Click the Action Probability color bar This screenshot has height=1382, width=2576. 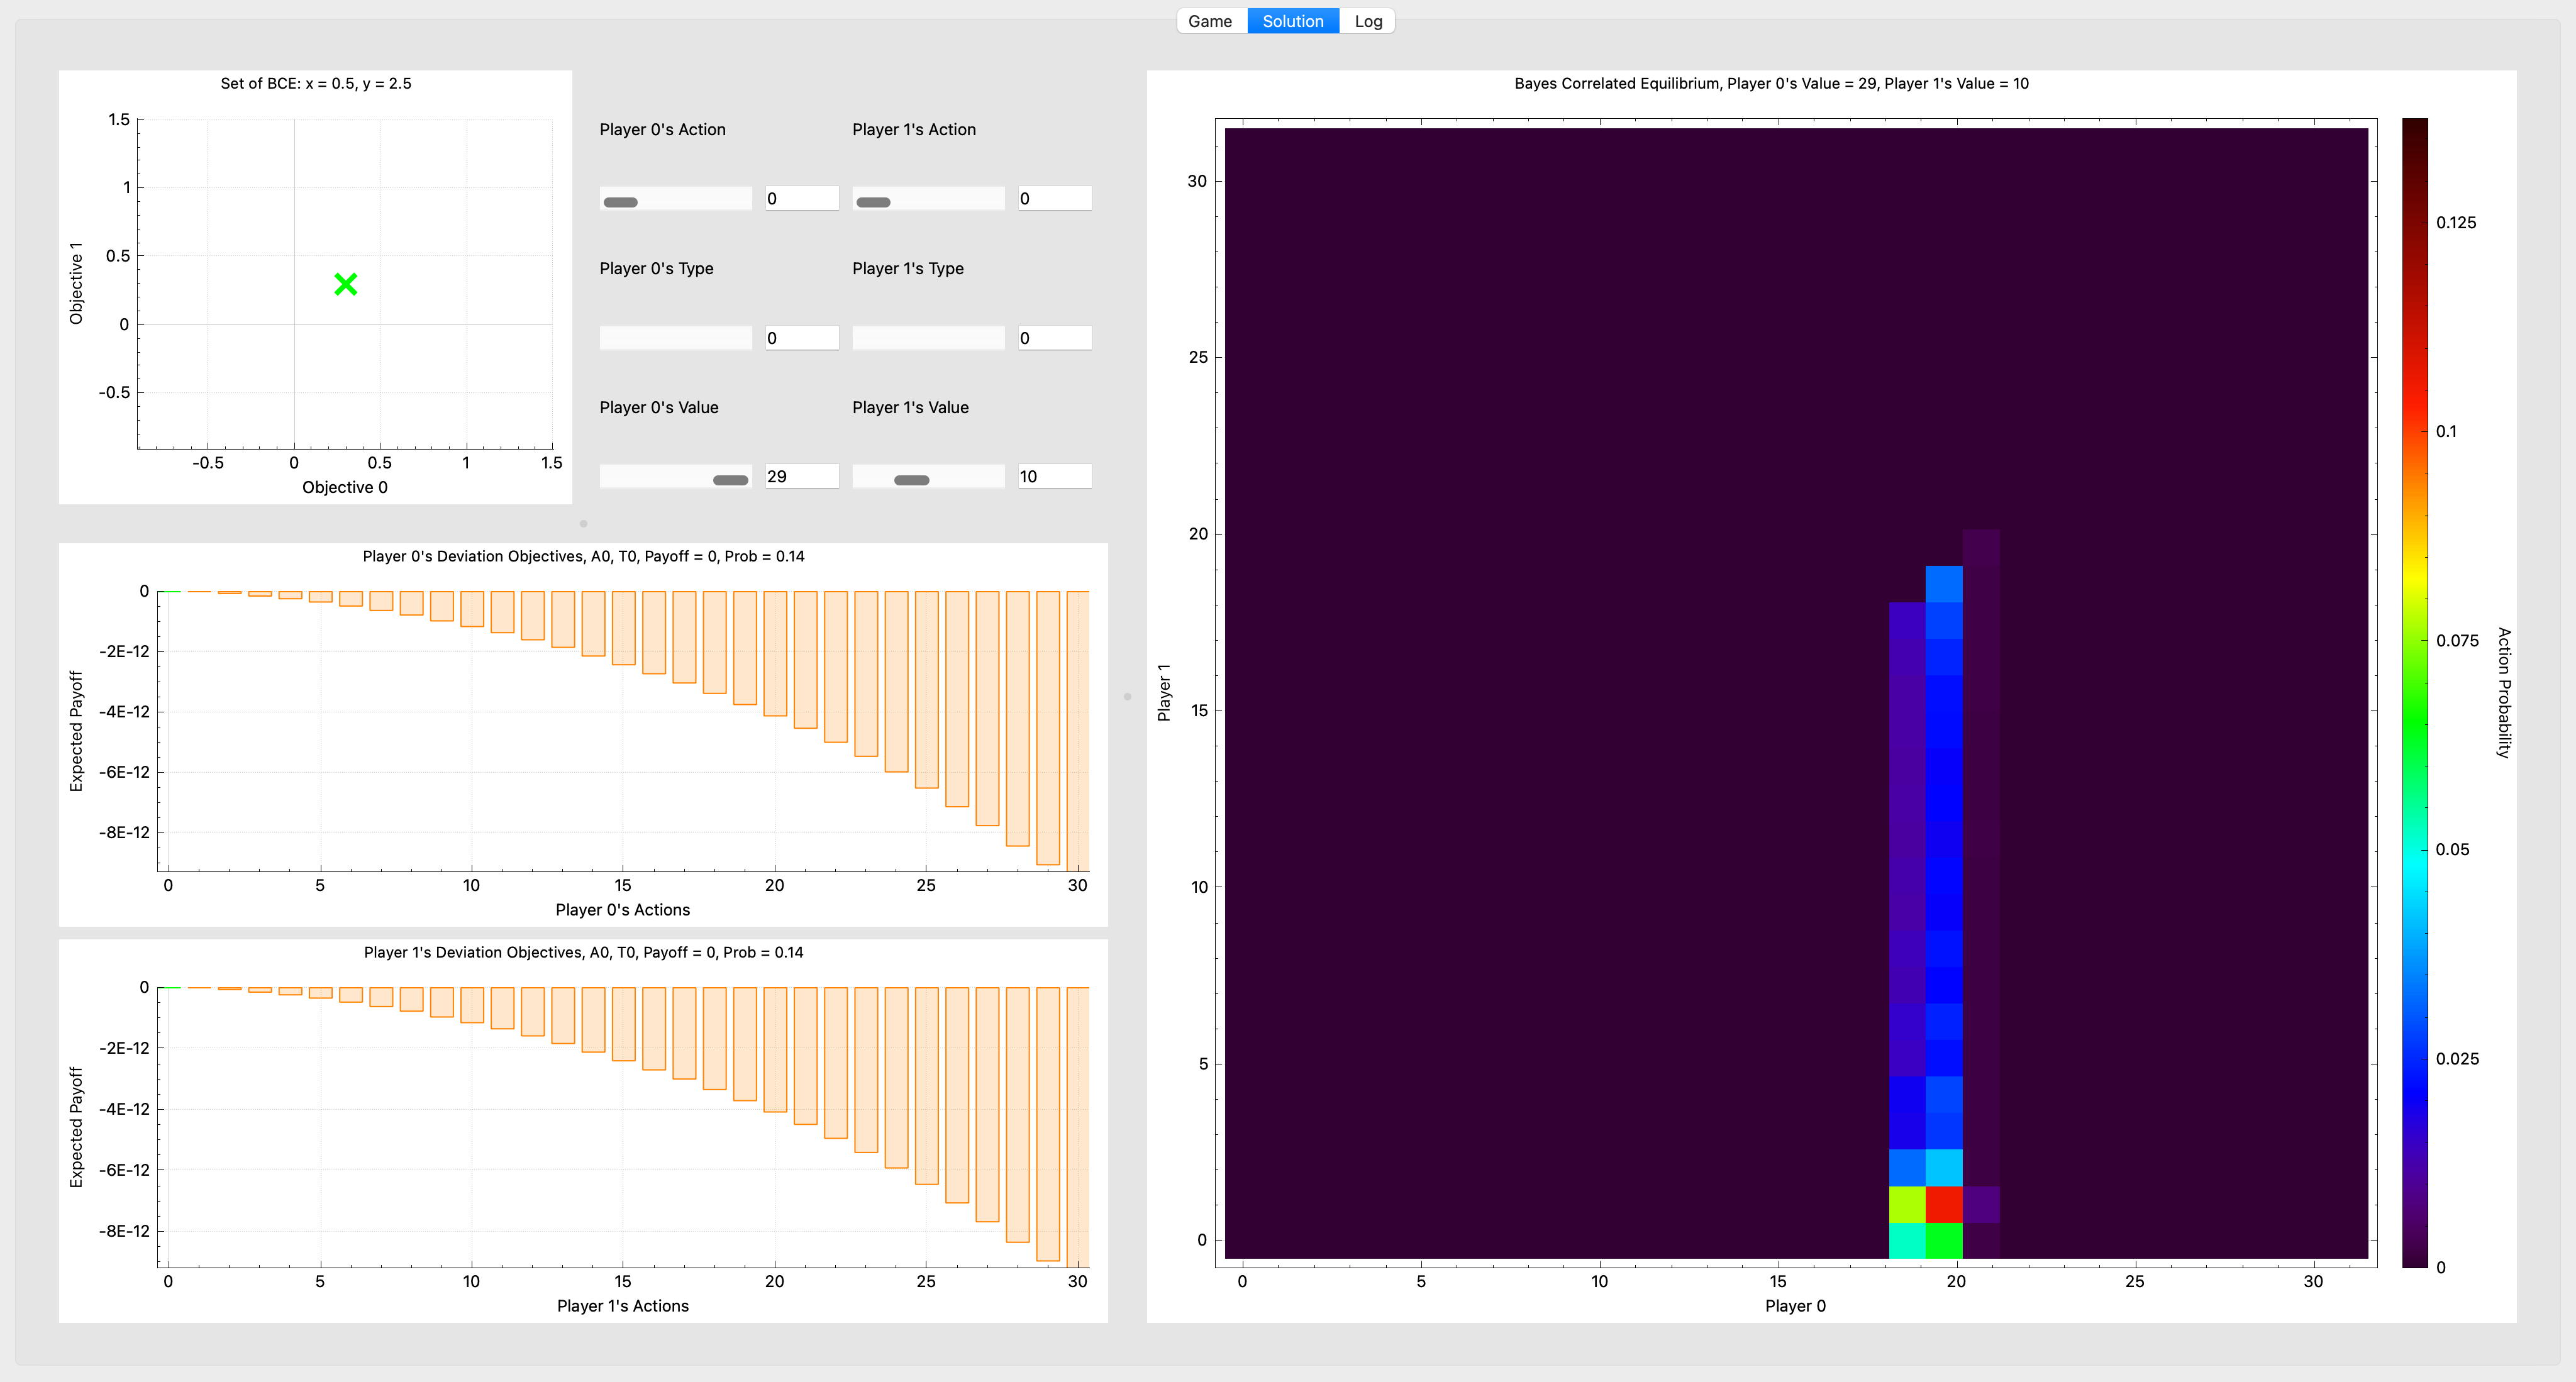pos(2414,692)
